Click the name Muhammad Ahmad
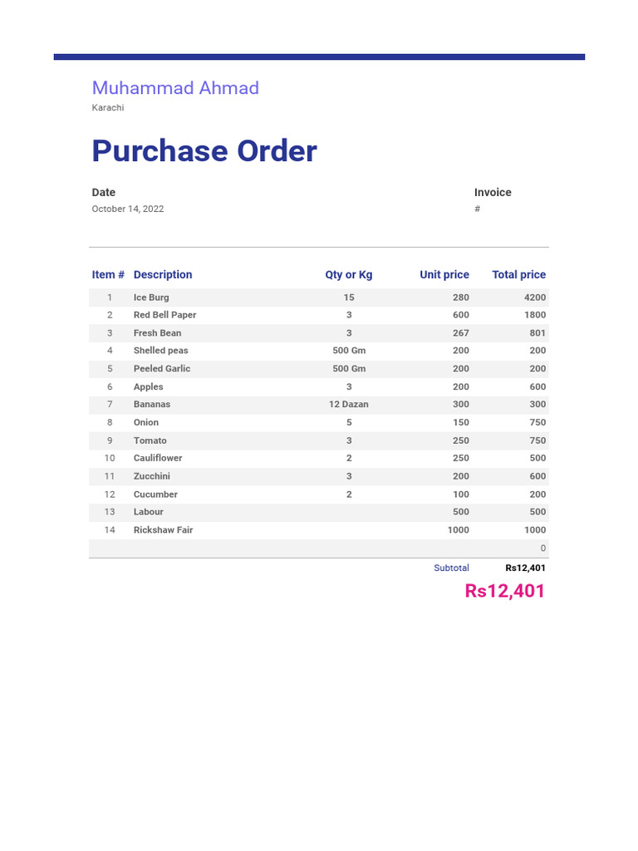The width and height of the screenshot is (638, 851). [x=175, y=88]
